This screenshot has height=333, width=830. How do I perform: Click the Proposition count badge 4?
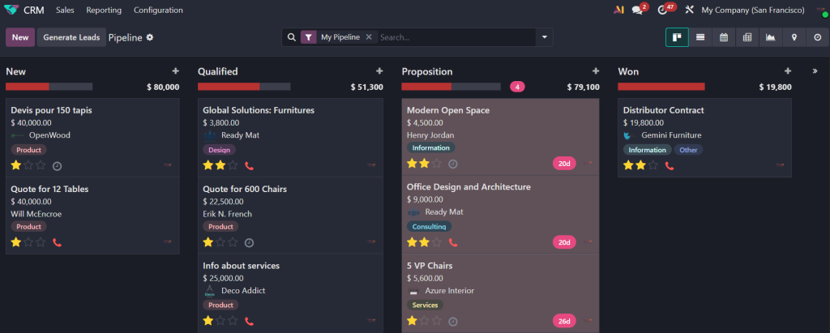pos(517,87)
